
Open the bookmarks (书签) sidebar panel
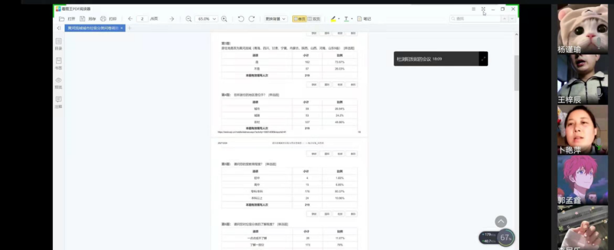coord(59,63)
